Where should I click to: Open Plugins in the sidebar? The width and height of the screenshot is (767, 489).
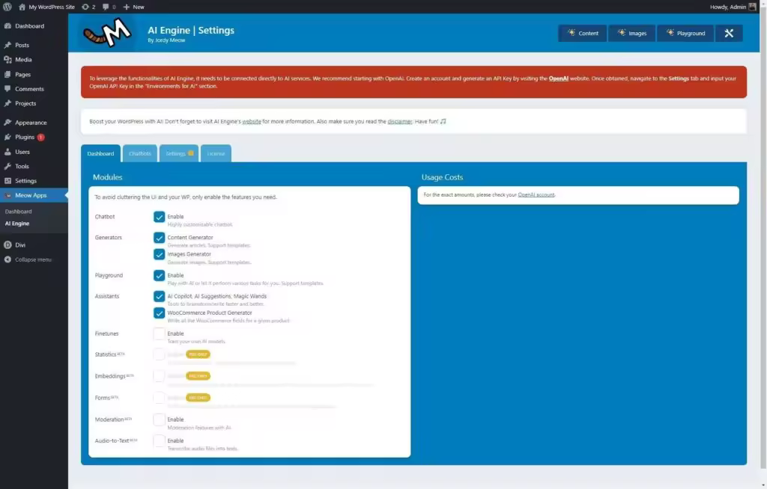(x=25, y=138)
